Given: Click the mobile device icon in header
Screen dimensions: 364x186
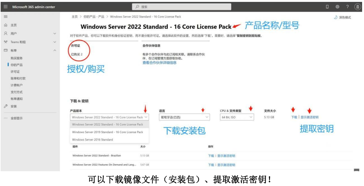Looking at the screenshot, I should coord(327,7).
